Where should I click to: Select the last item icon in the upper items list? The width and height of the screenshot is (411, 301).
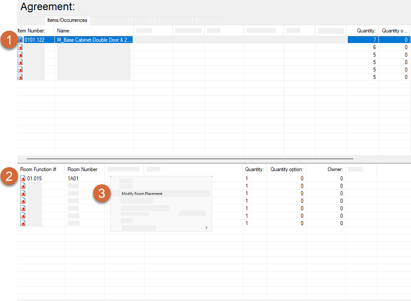tap(20, 77)
